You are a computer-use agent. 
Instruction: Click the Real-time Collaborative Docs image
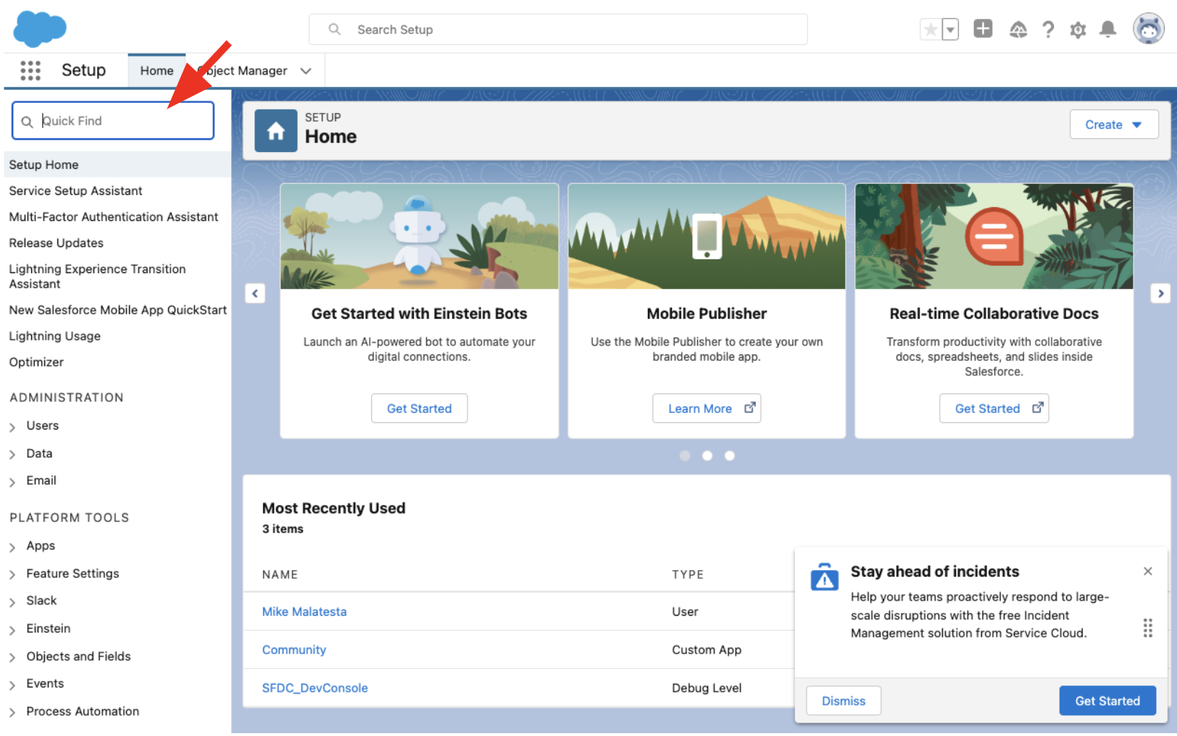[x=994, y=236]
